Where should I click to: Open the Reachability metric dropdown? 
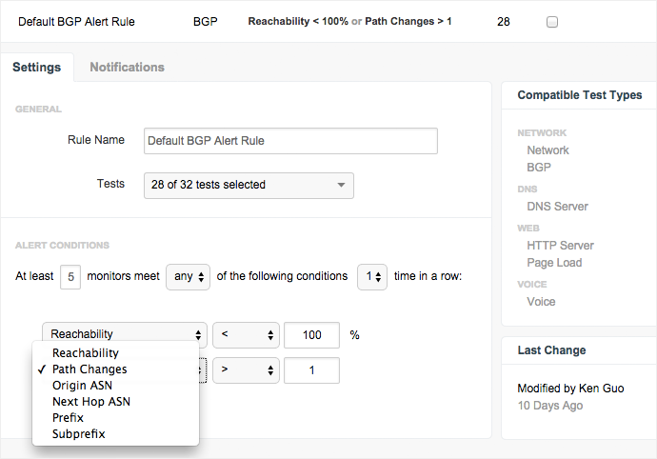(x=125, y=334)
